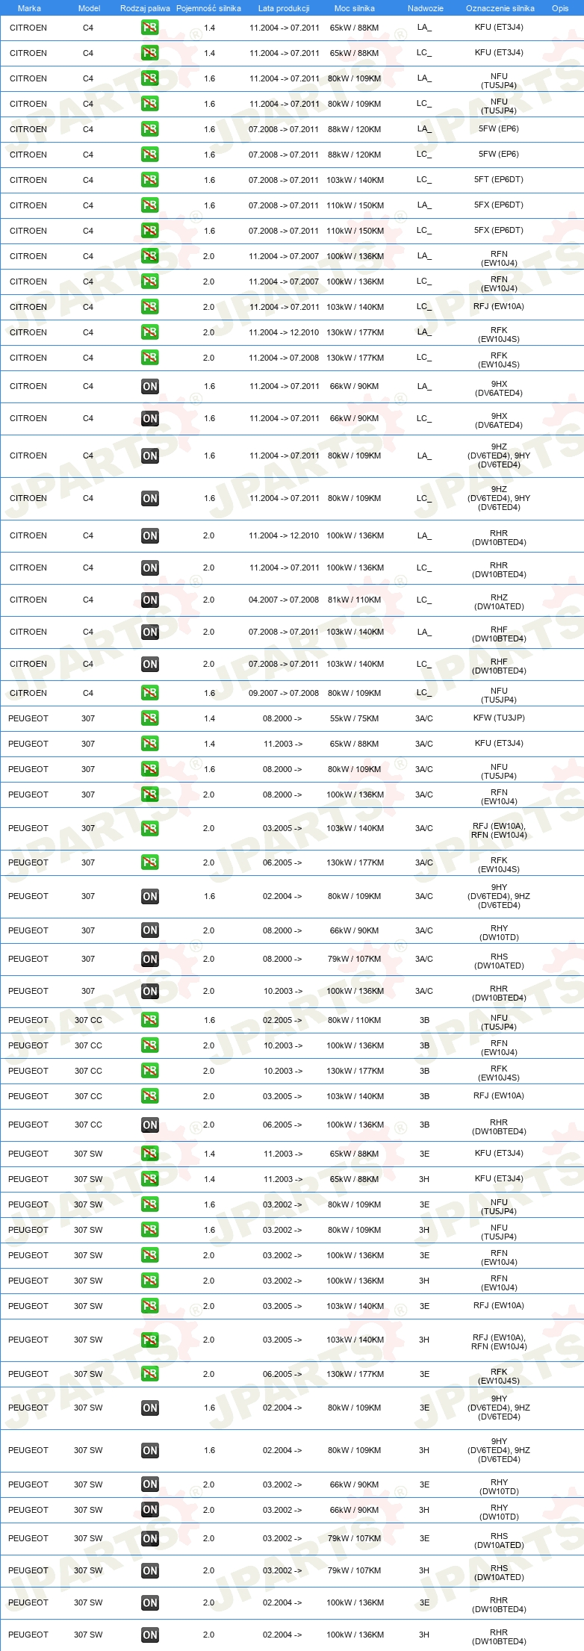
Task: Click the Model column header
Action: (x=89, y=8)
